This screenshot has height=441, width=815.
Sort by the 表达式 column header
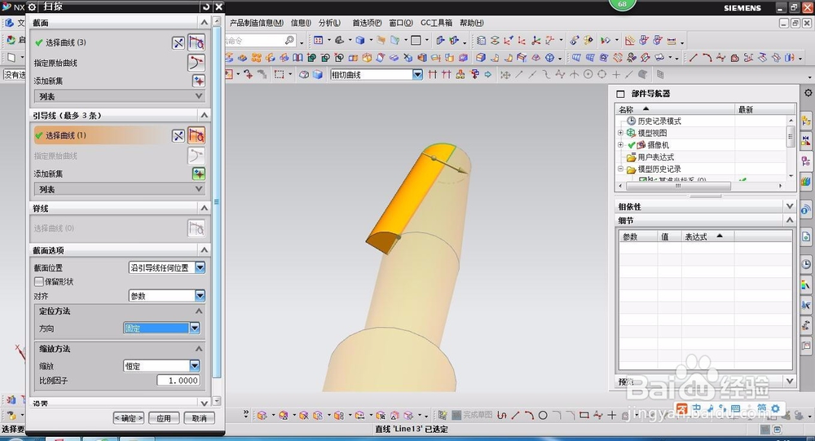pos(707,236)
